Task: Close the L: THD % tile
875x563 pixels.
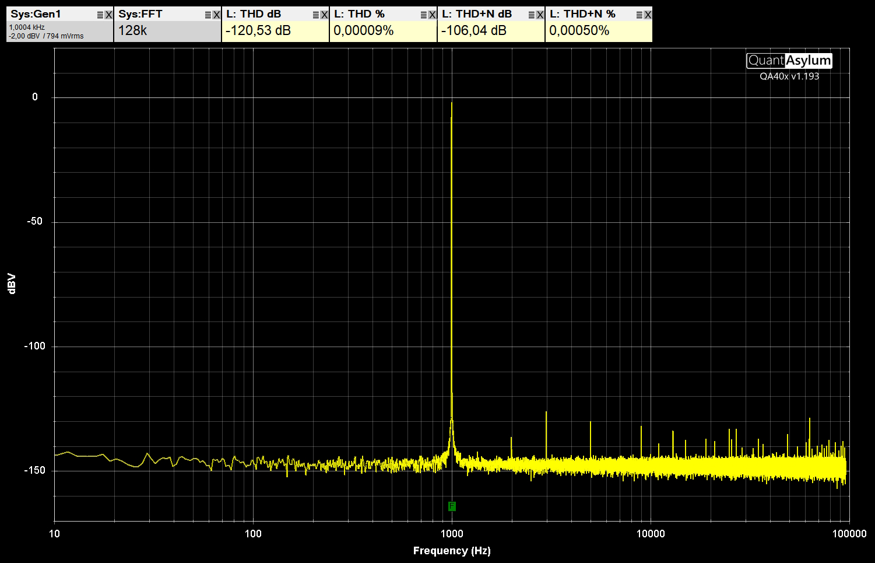Action: point(432,15)
